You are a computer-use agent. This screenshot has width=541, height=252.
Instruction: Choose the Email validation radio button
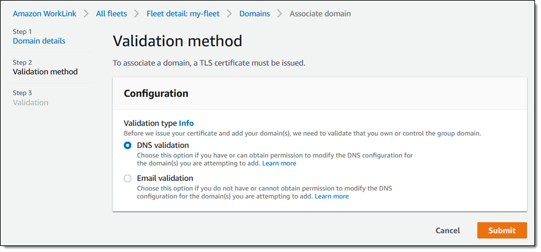tap(127, 178)
